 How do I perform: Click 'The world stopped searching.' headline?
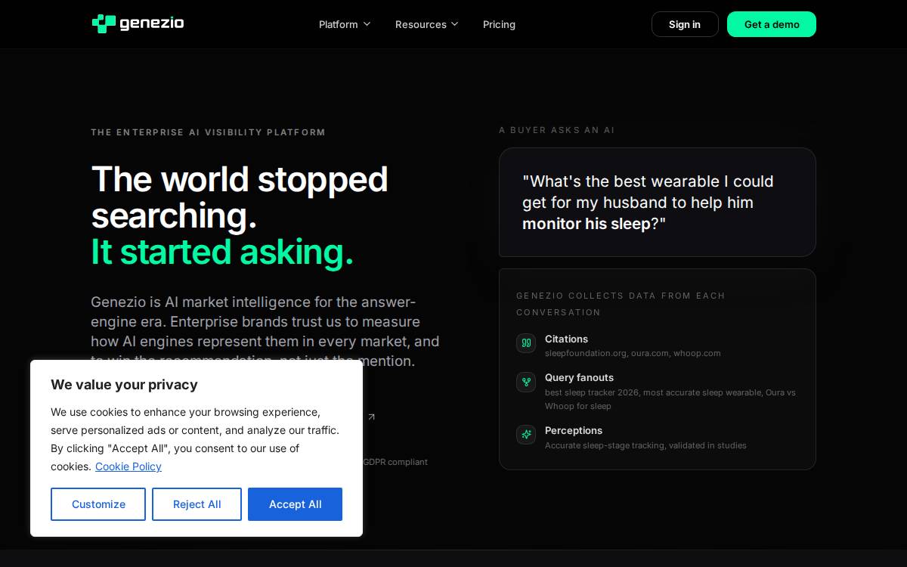tap(240, 197)
